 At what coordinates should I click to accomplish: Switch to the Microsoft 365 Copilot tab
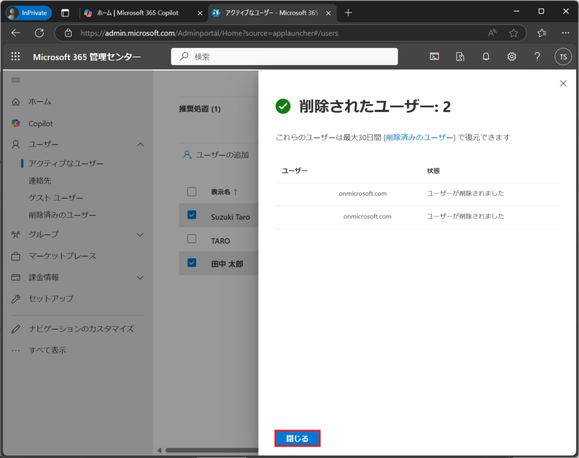click(141, 12)
